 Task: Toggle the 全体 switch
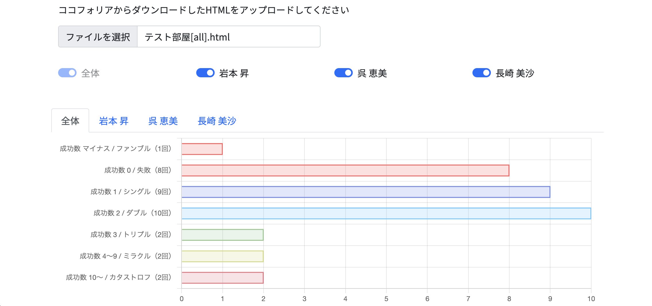67,73
